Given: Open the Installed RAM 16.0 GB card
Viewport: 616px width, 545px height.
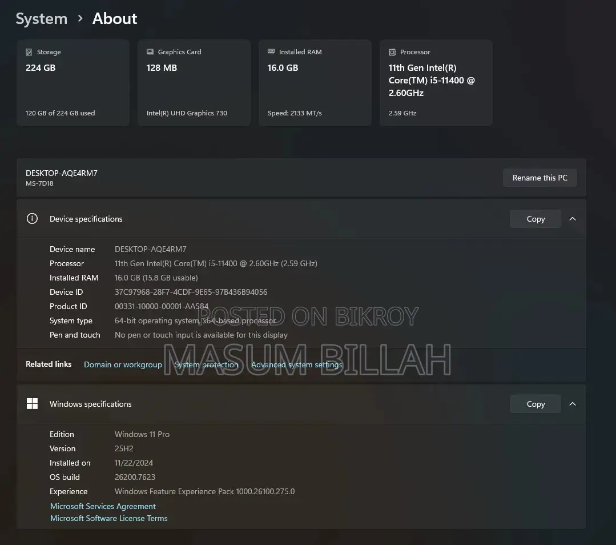Looking at the screenshot, I should tap(315, 83).
